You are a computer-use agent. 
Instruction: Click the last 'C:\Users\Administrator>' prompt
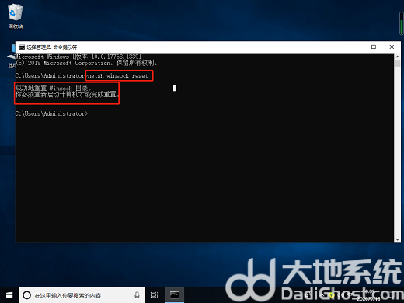click(x=51, y=113)
